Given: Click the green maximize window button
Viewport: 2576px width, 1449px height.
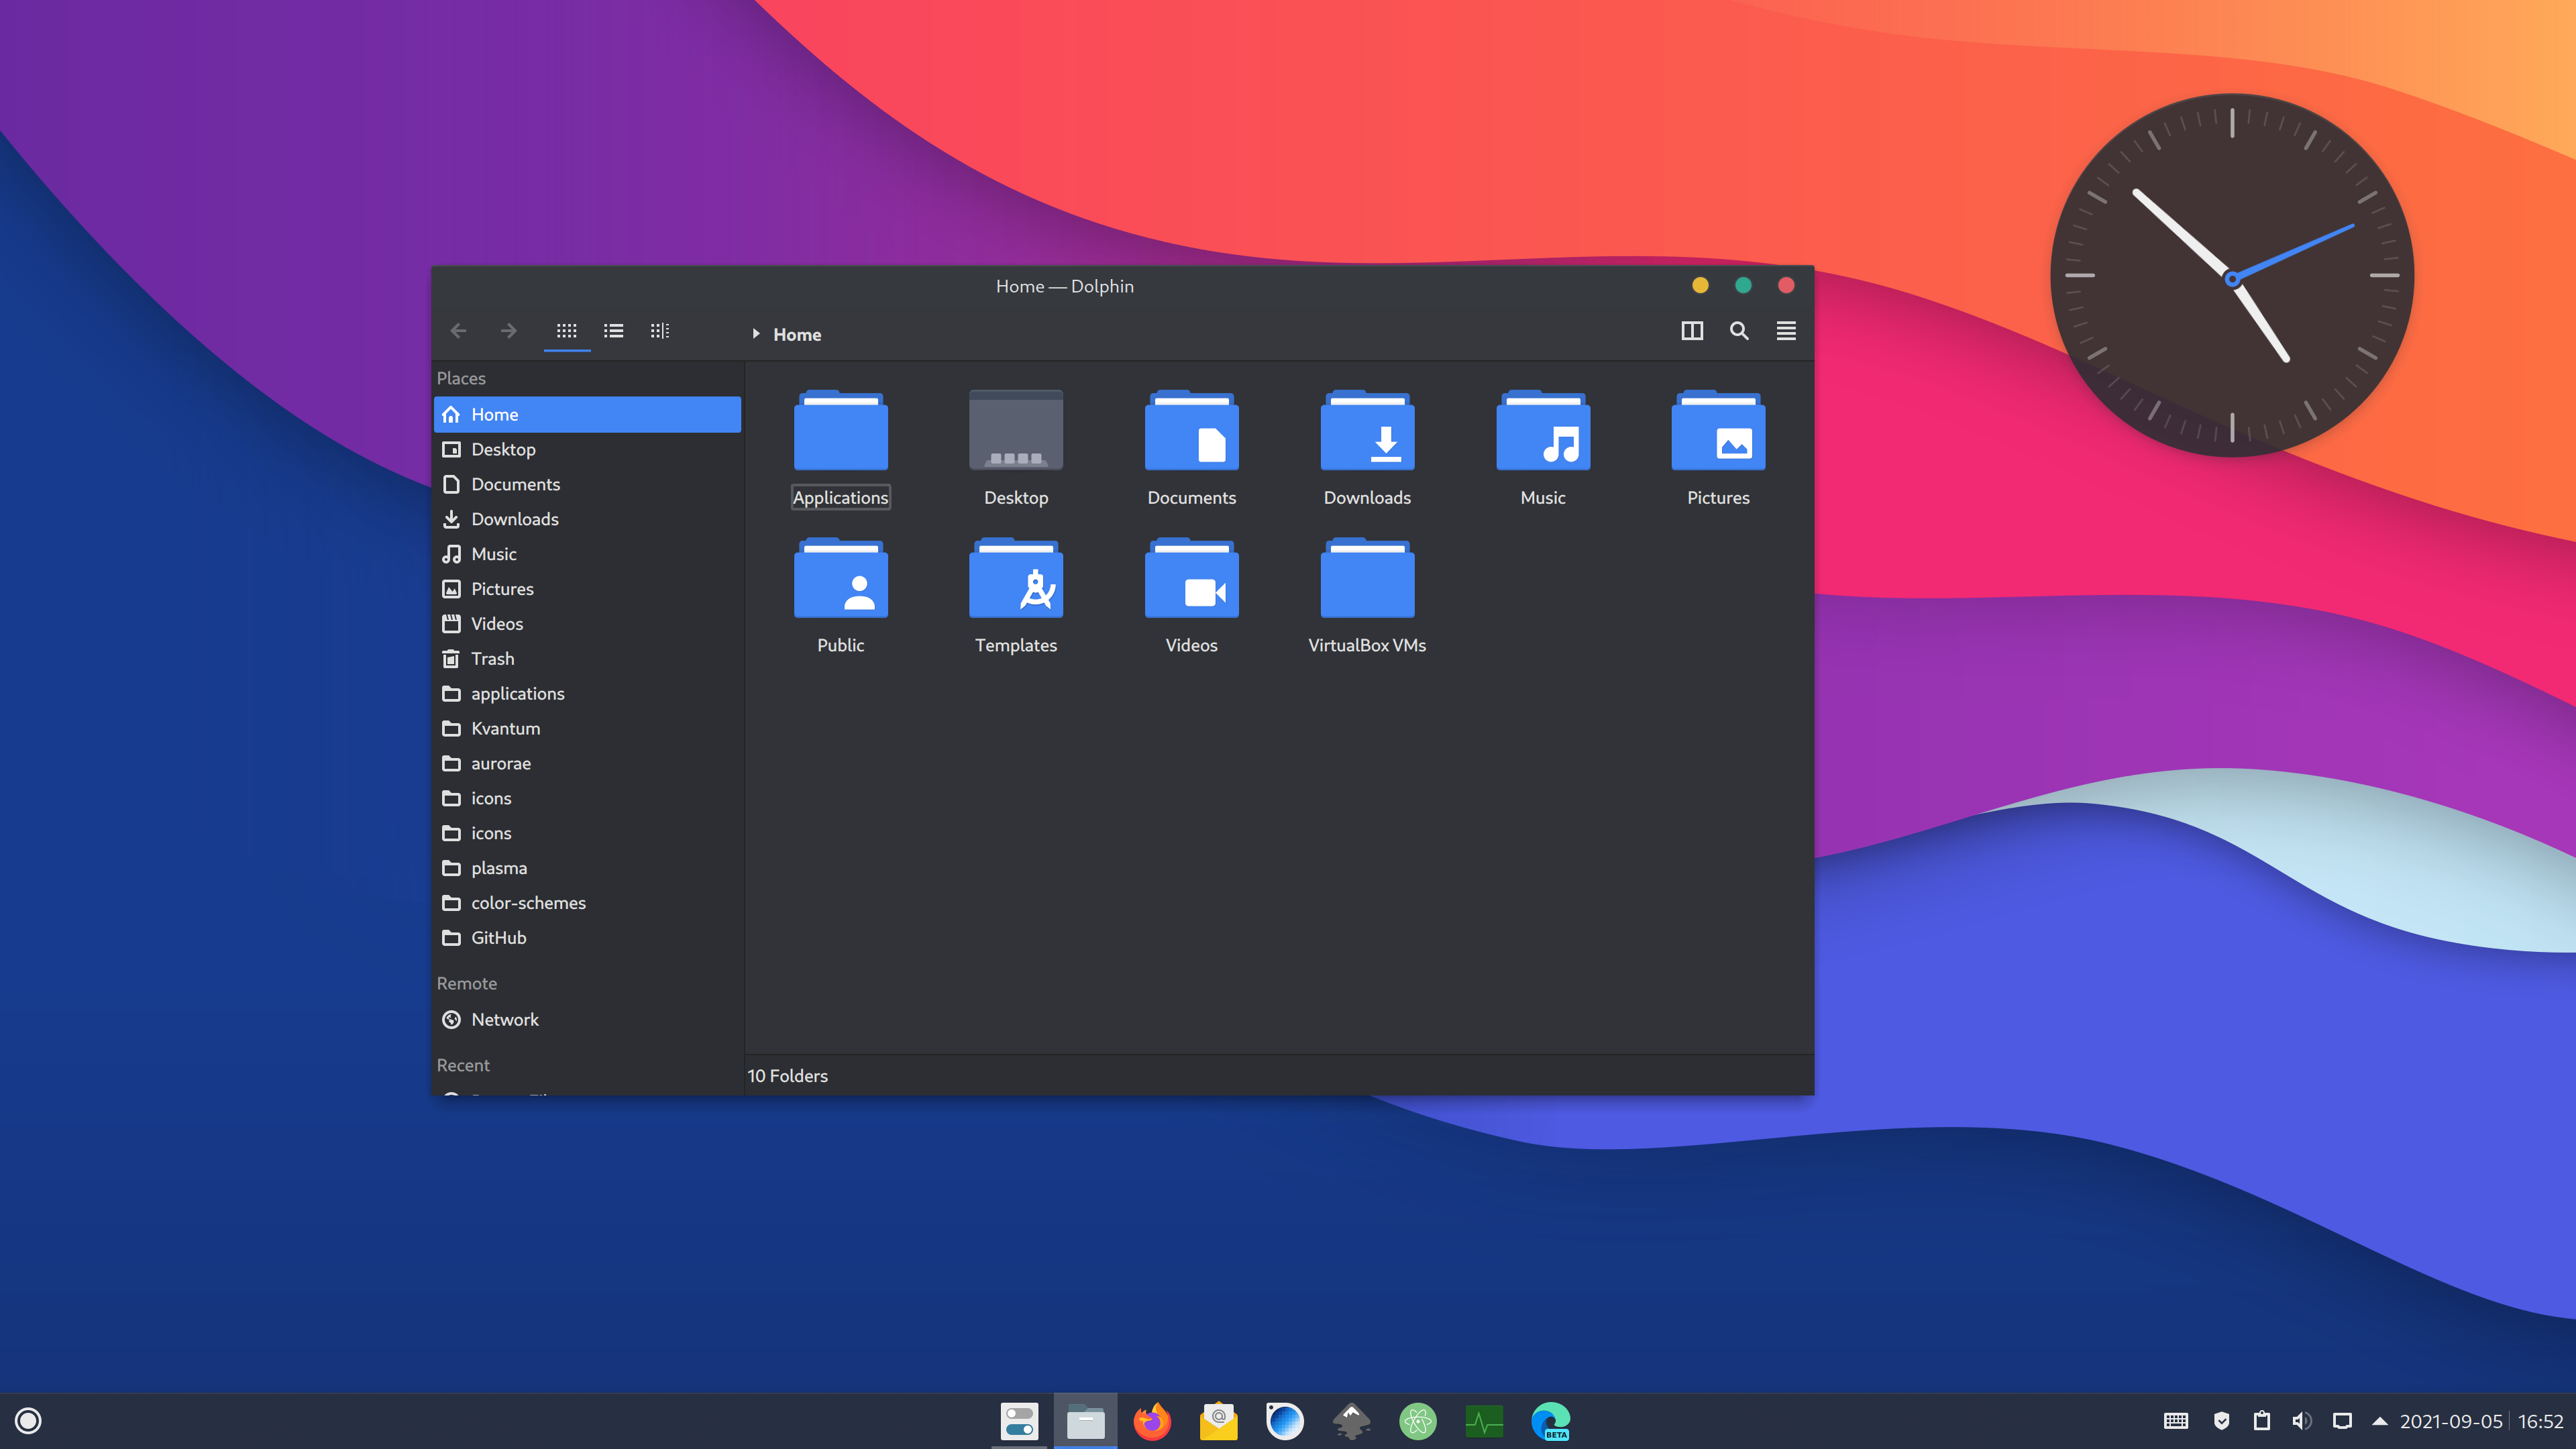Looking at the screenshot, I should pos(1743,286).
